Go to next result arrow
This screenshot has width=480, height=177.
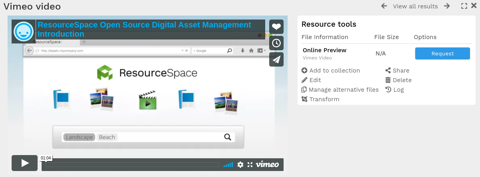click(x=447, y=6)
